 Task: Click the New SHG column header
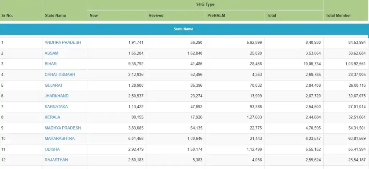point(94,16)
